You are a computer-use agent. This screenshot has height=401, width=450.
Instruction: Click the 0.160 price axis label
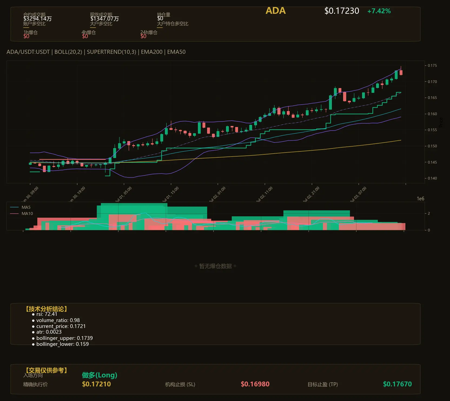point(432,114)
